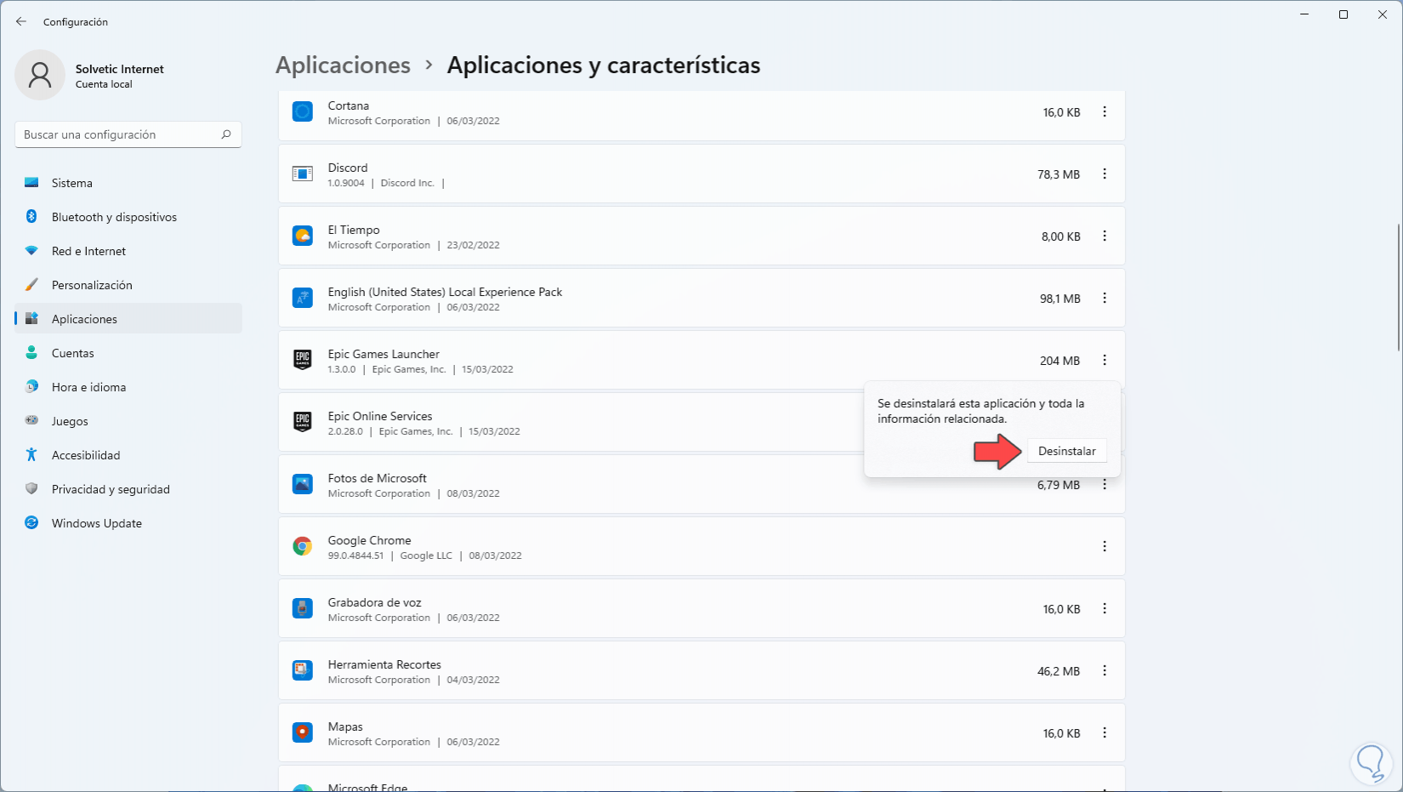This screenshot has height=792, width=1403.
Task: Click the Fotos de Microsoft name
Action: [378, 478]
